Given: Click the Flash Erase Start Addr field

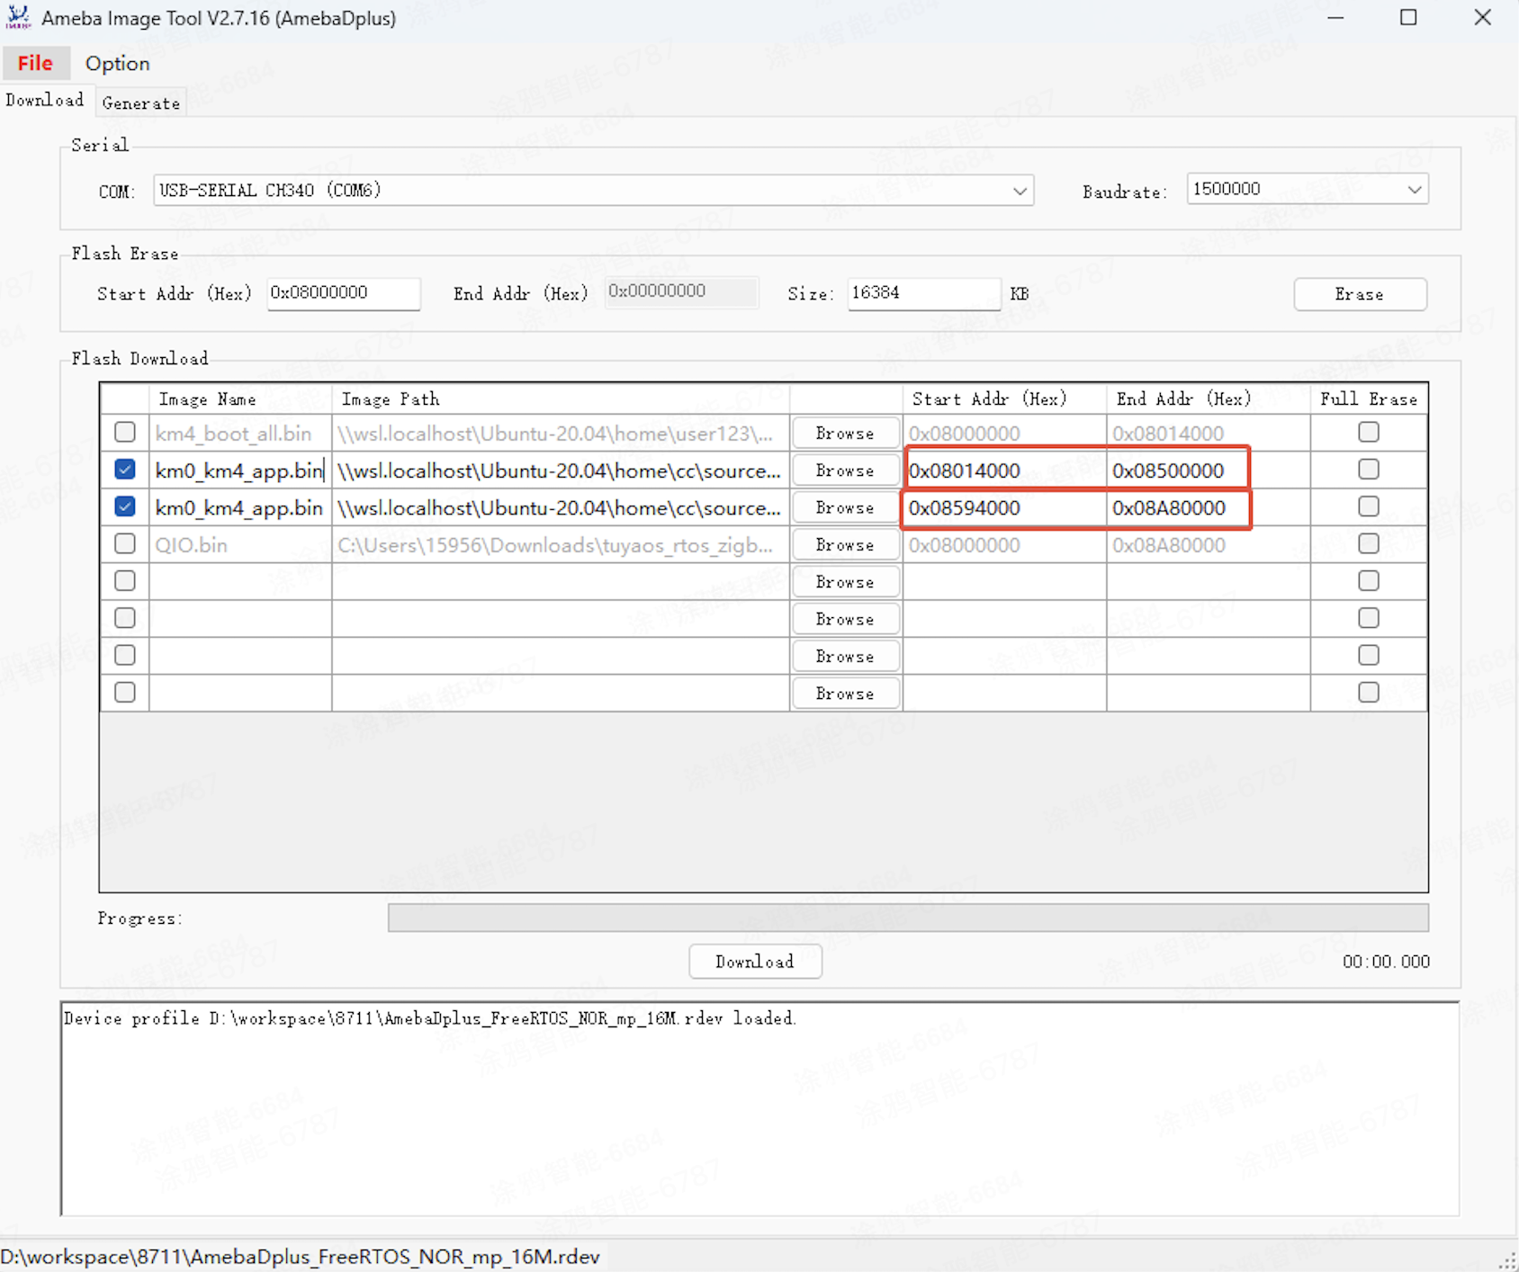Looking at the screenshot, I should click(x=343, y=293).
